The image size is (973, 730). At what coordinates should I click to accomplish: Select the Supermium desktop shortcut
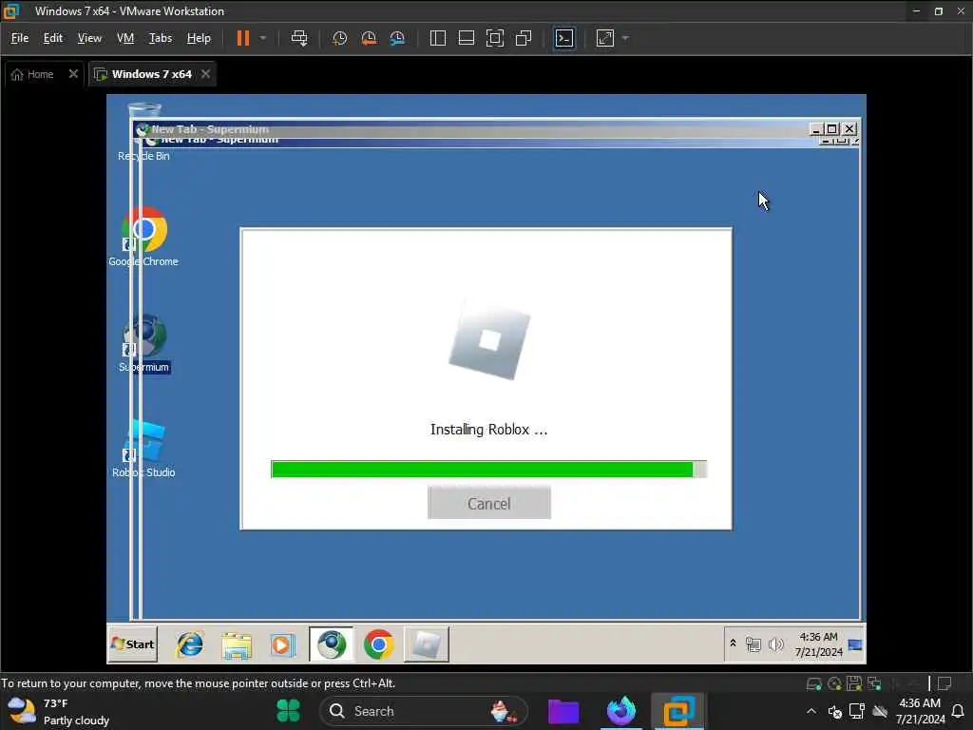point(144,342)
